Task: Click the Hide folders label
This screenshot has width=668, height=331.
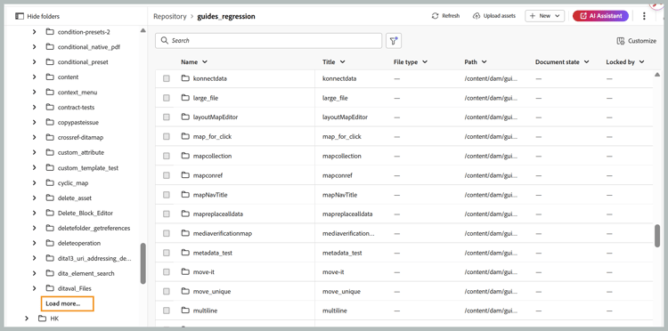Action: [44, 16]
